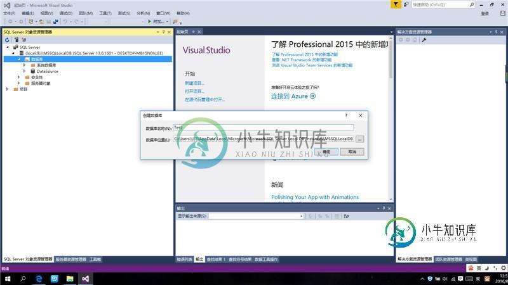This screenshot has height=285, width=508.
Task: Click the Undo toolbar icon
Action: tap(65, 22)
